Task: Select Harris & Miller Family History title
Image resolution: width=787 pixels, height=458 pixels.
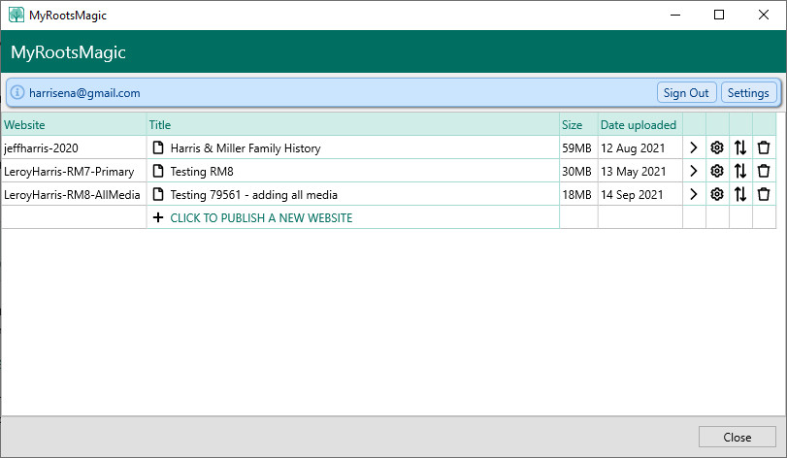Action: point(245,148)
